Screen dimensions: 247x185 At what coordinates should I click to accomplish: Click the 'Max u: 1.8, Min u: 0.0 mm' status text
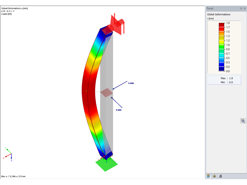pos(13,176)
